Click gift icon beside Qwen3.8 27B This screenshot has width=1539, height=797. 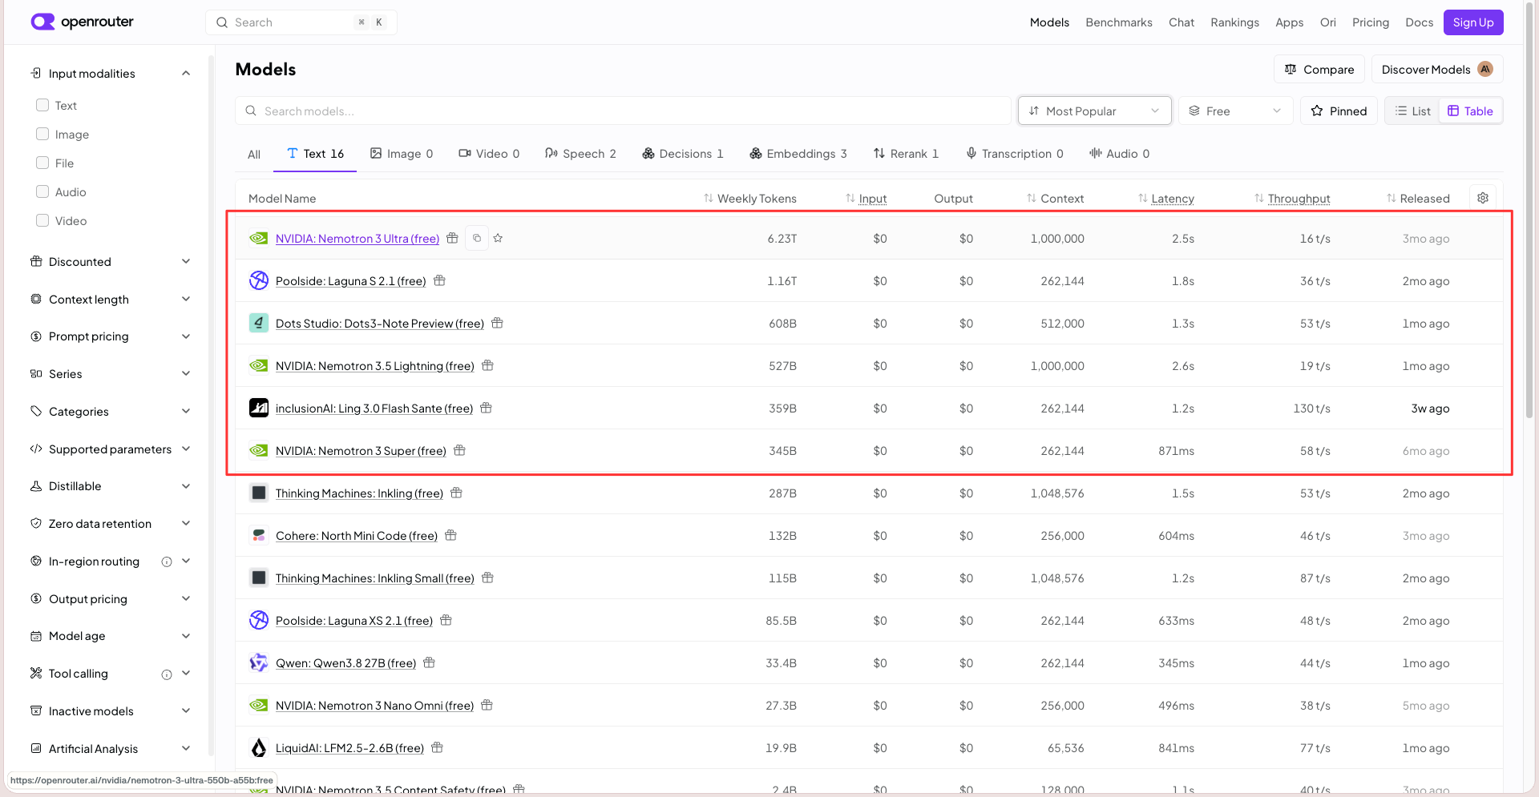coord(429,662)
